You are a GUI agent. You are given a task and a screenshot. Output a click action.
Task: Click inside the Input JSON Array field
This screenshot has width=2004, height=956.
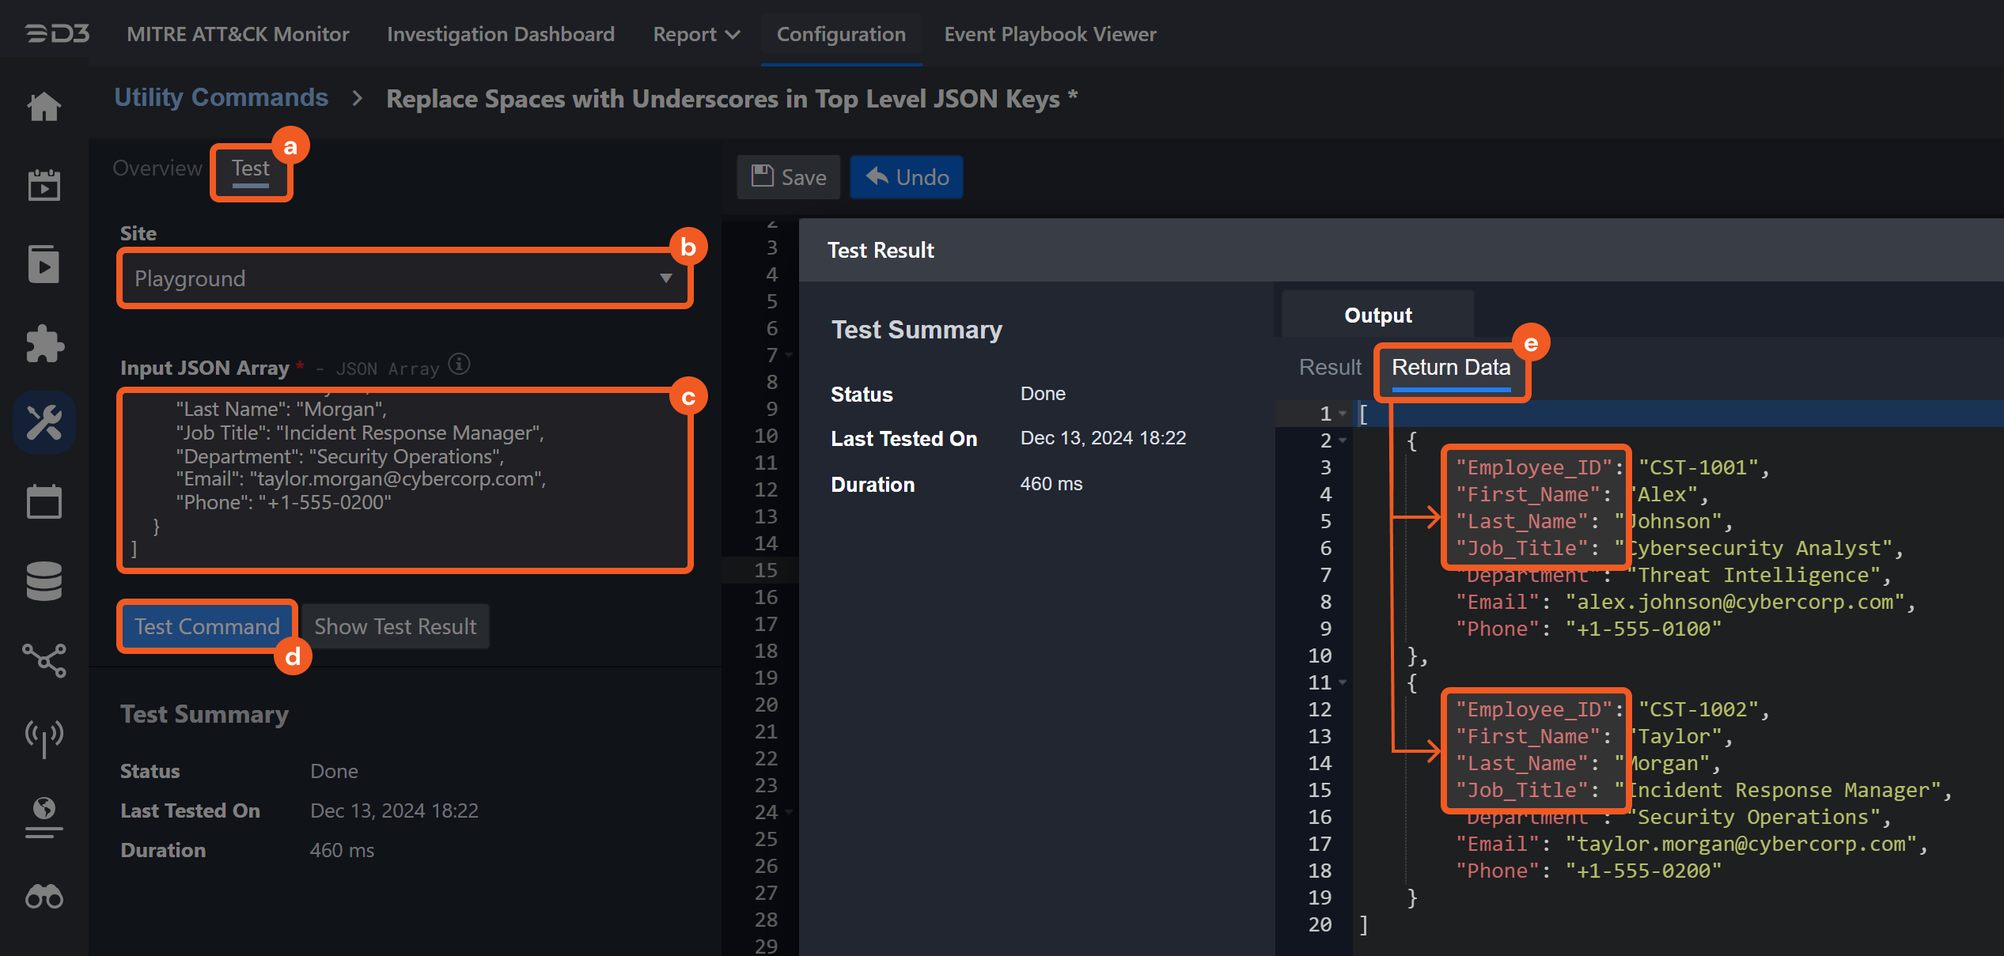coord(403,478)
